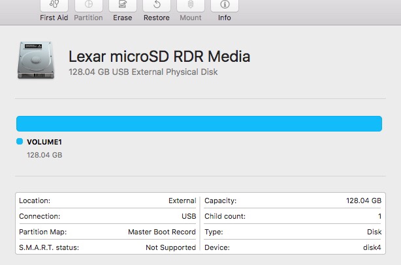Click the Device label
The height and width of the screenshot is (265, 401).
[x=217, y=247]
